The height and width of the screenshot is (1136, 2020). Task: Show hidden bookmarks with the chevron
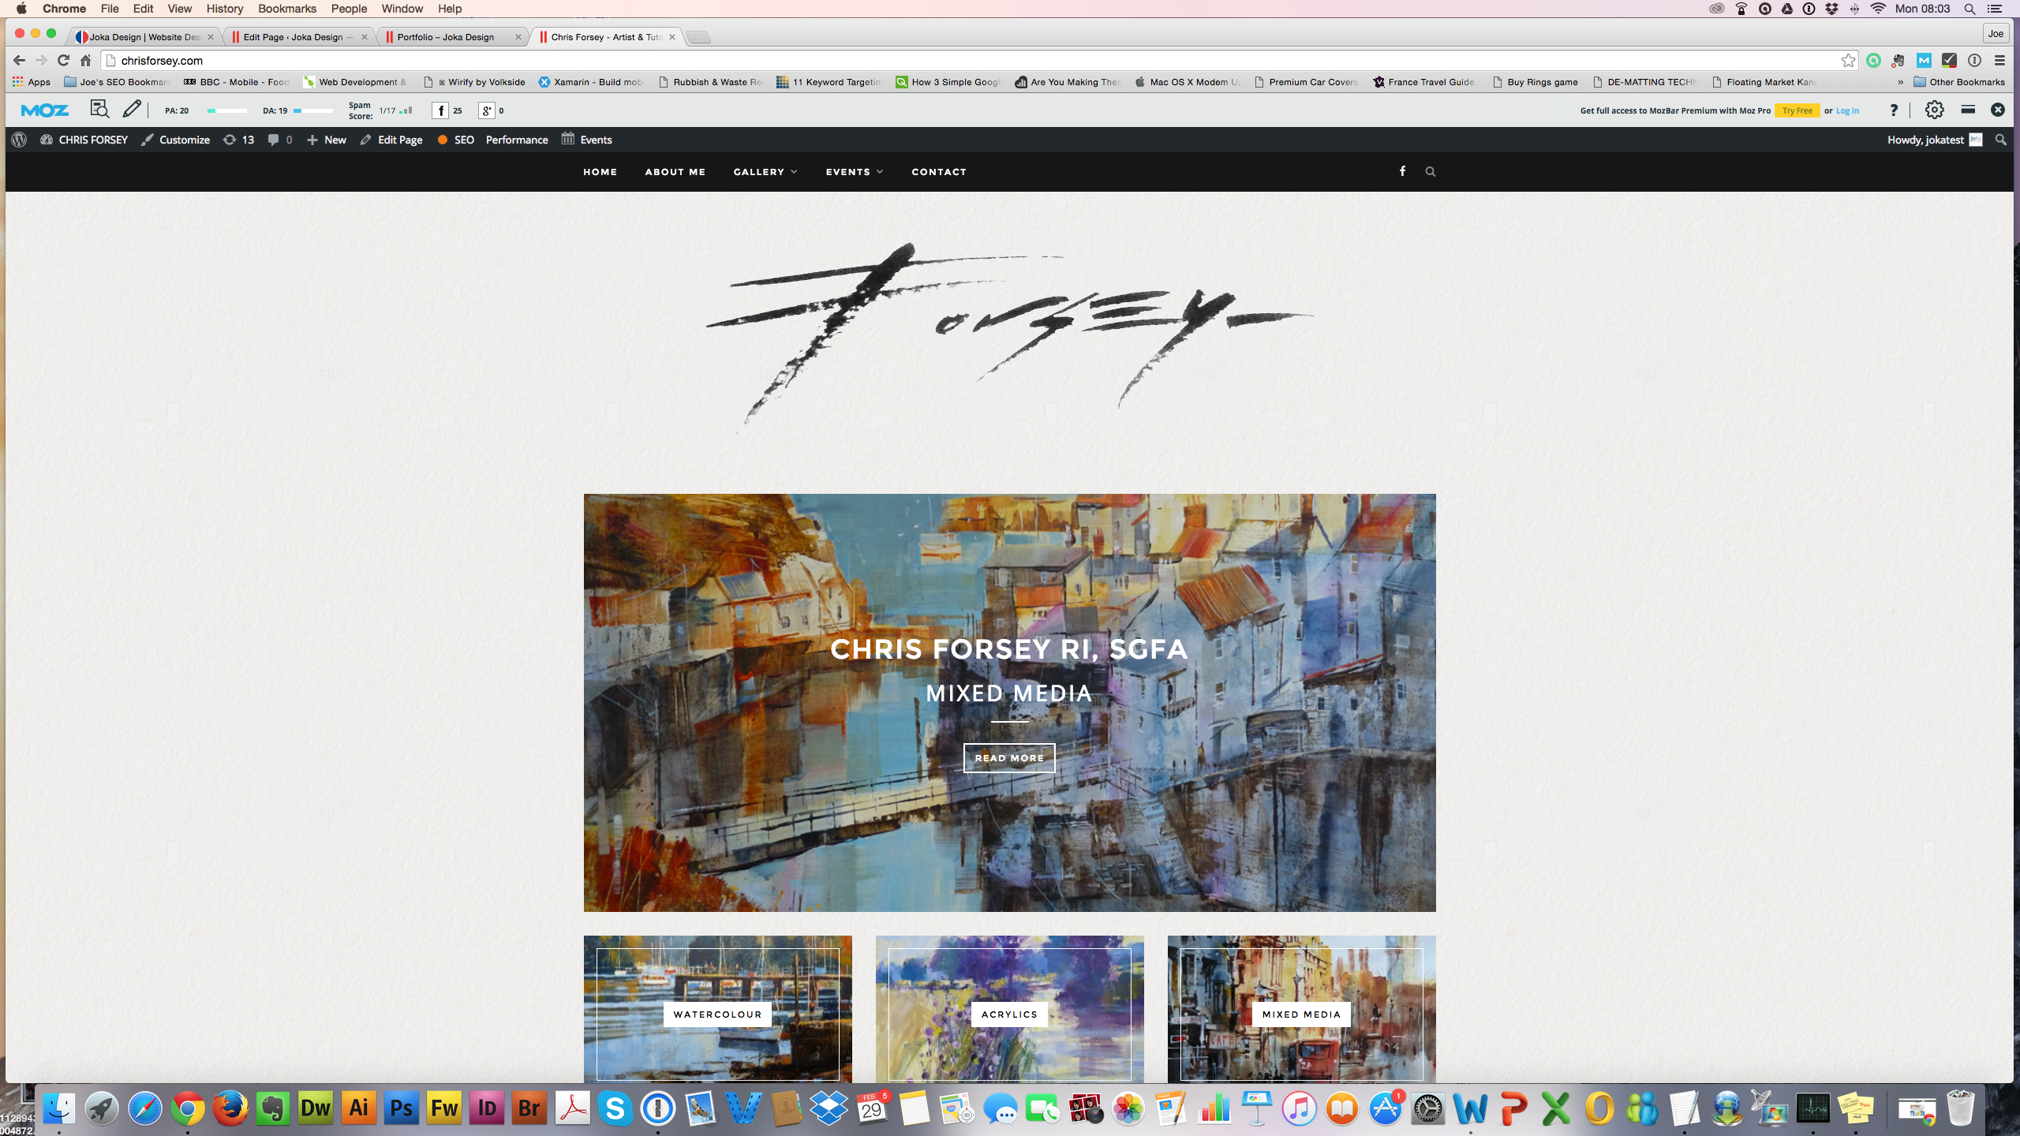click(x=1900, y=82)
